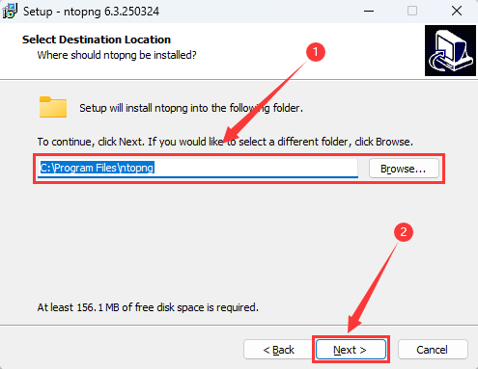
Task: Click the 'Setup - ntopng 6.3.250324' window title
Action: 91,12
